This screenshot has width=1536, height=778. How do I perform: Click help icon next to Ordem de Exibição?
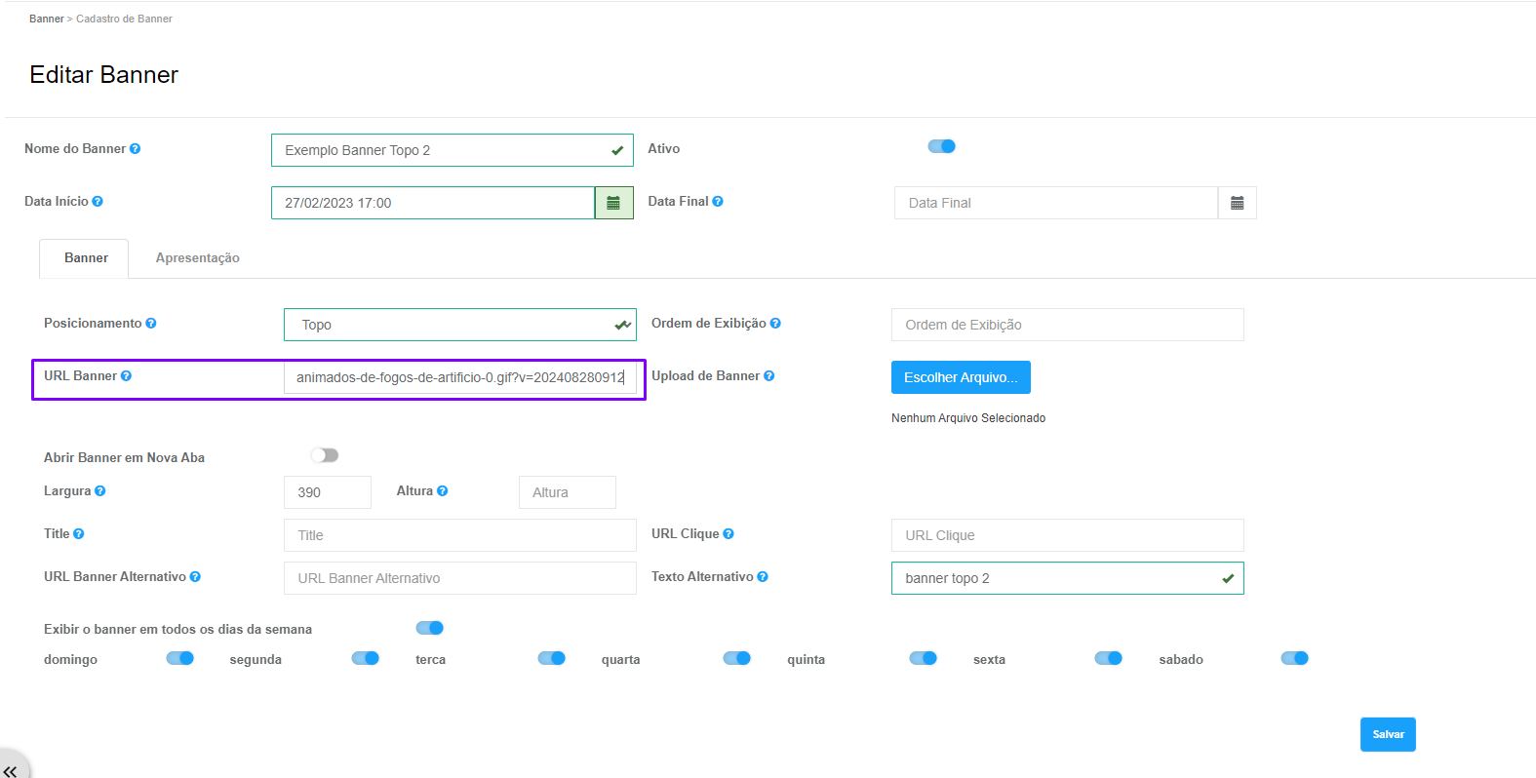coord(775,324)
